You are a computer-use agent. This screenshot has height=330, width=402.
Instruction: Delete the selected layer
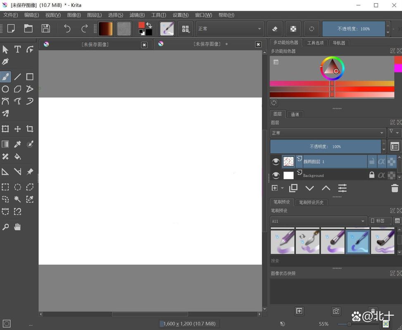coord(394,188)
